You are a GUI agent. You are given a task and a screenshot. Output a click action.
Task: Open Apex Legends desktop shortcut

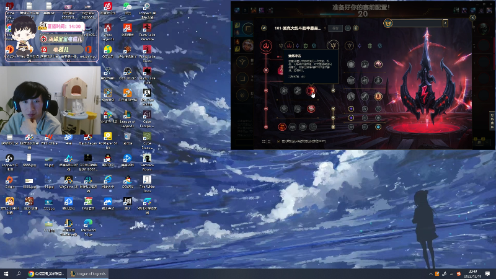tap(108, 32)
